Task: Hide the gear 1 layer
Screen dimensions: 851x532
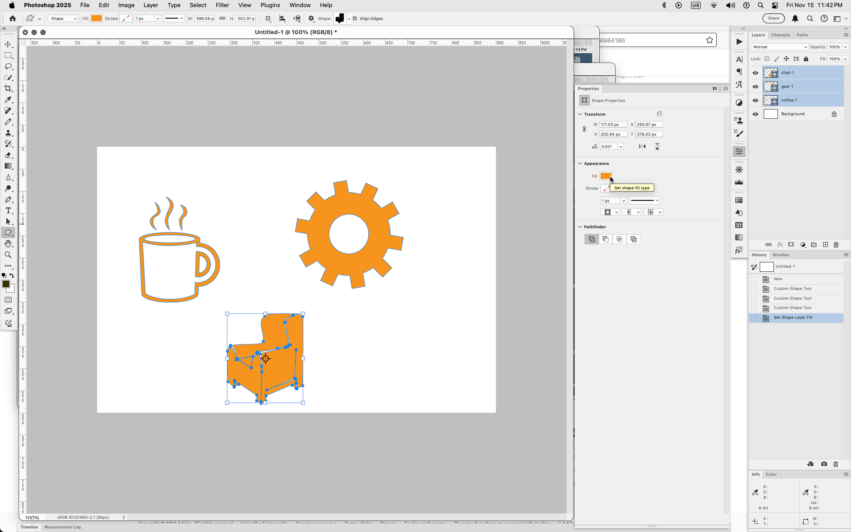Action: [755, 86]
